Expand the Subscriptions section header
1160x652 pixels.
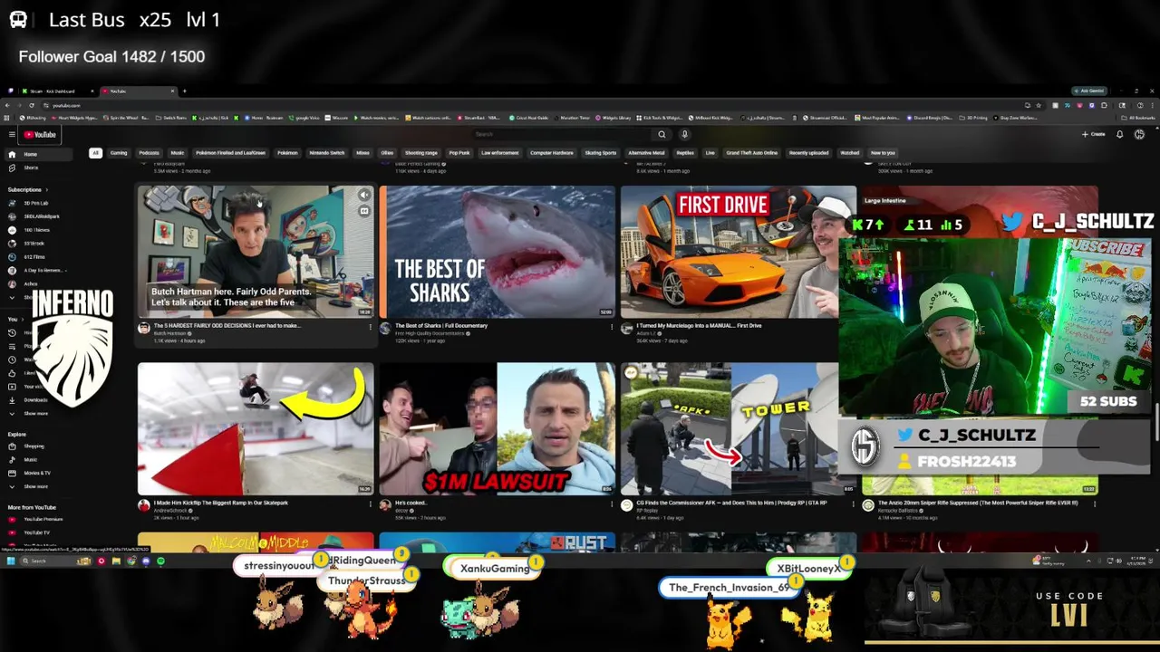click(27, 189)
